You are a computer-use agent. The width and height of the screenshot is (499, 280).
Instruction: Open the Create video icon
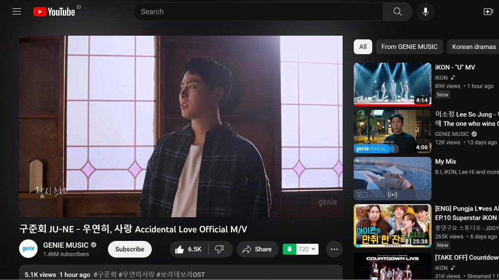489,12
